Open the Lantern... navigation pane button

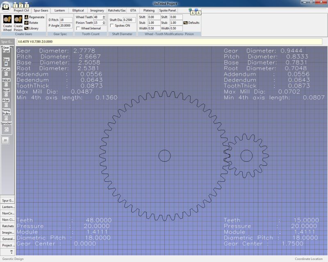tap(8, 207)
